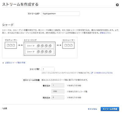
Task: Click the ストリームの作成 button
Action: 110,109
